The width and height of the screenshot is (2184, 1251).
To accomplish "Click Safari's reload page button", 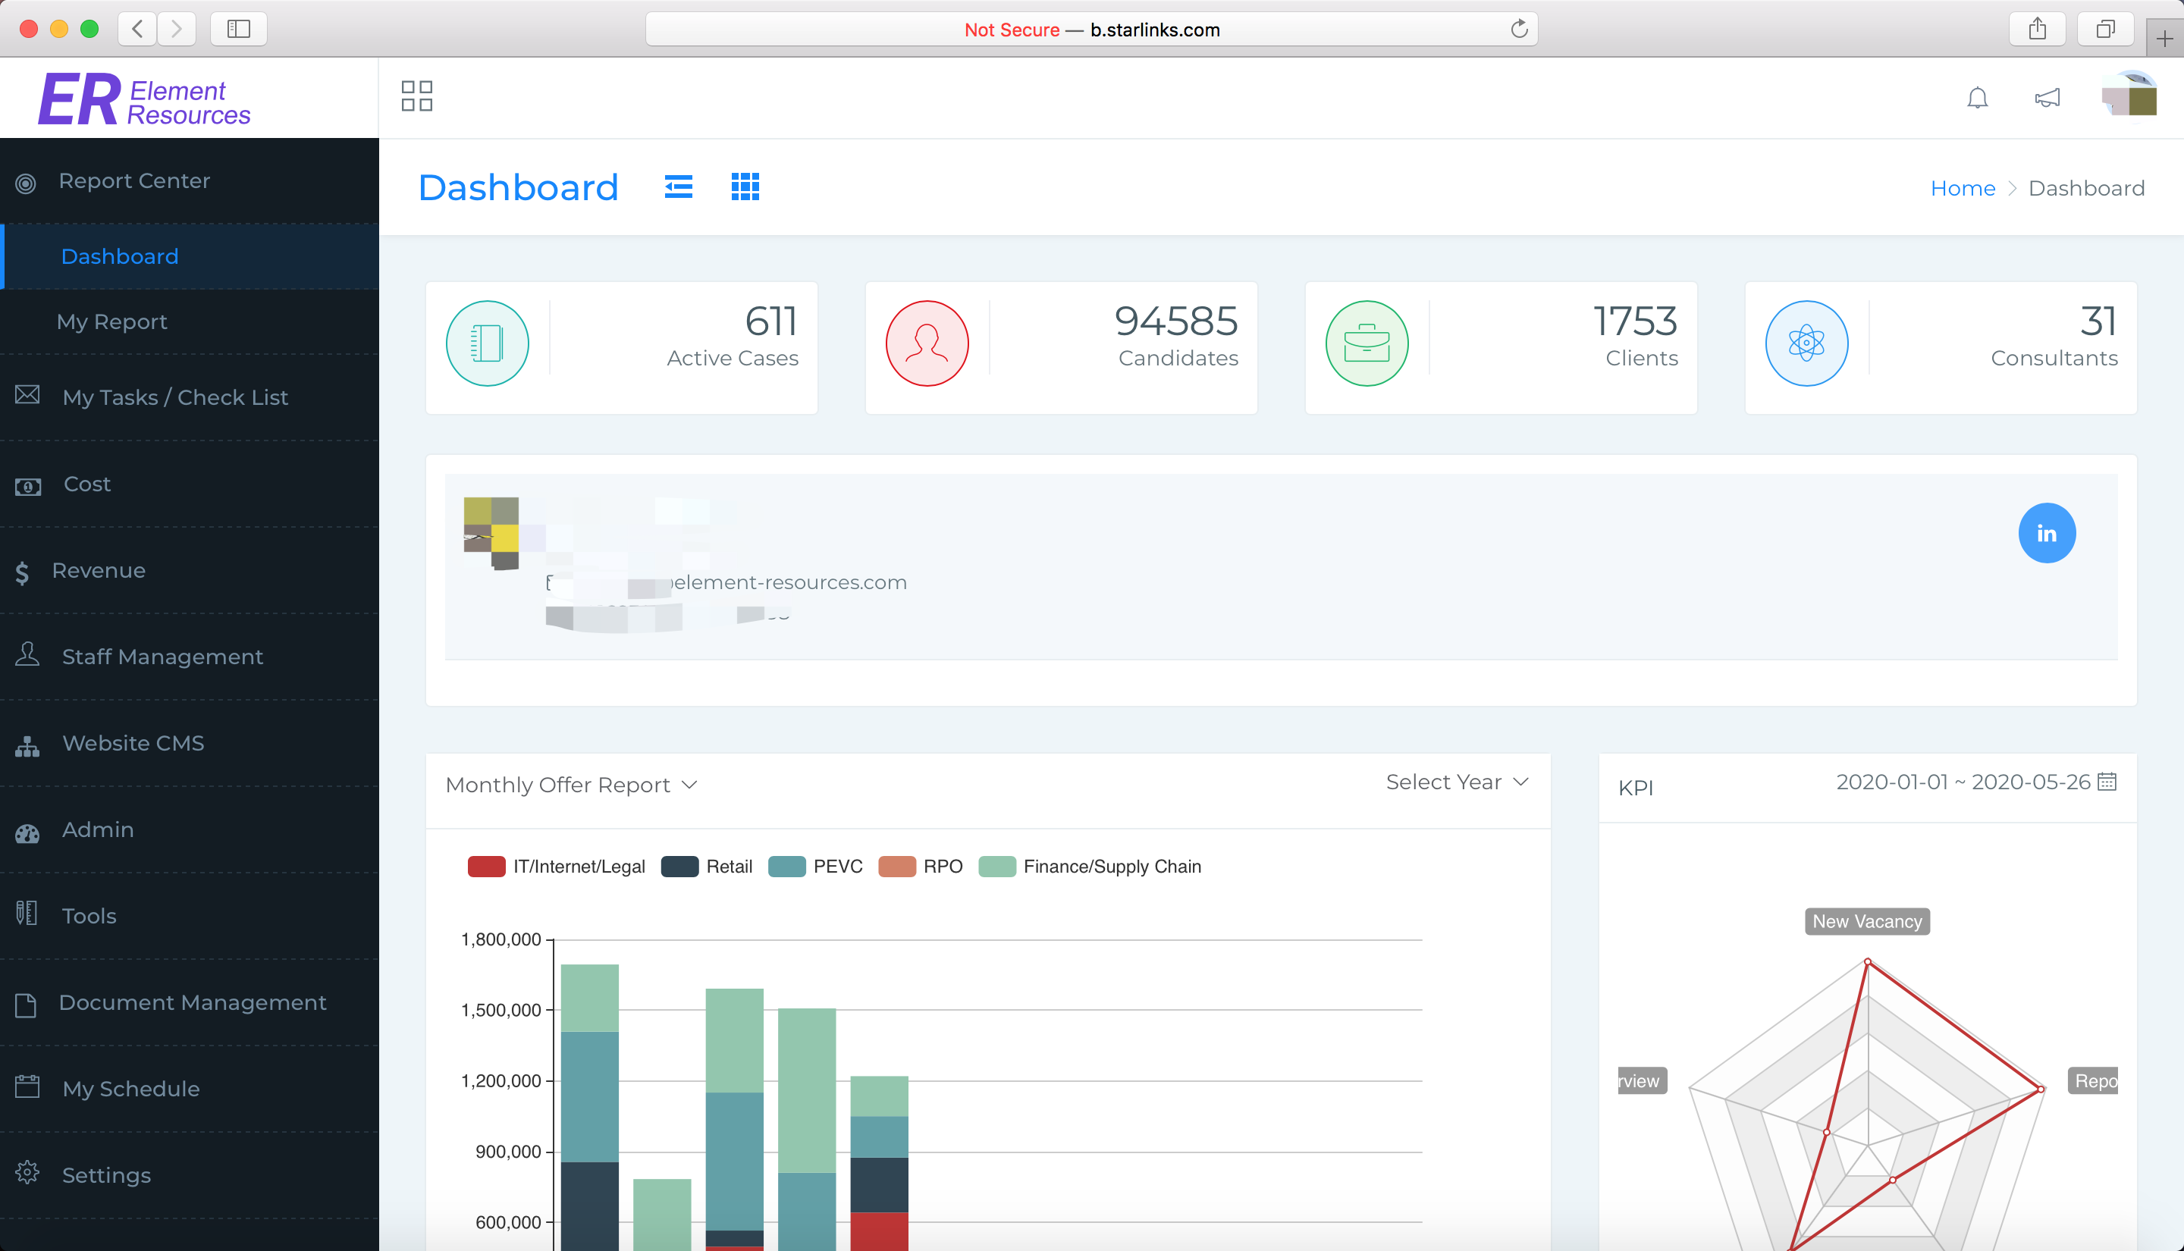I will tap(1519, 30).
